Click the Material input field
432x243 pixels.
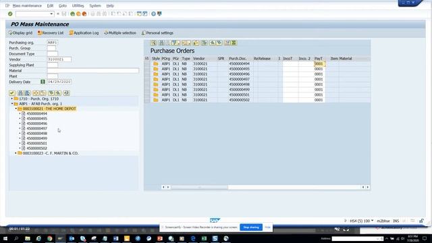93,70
